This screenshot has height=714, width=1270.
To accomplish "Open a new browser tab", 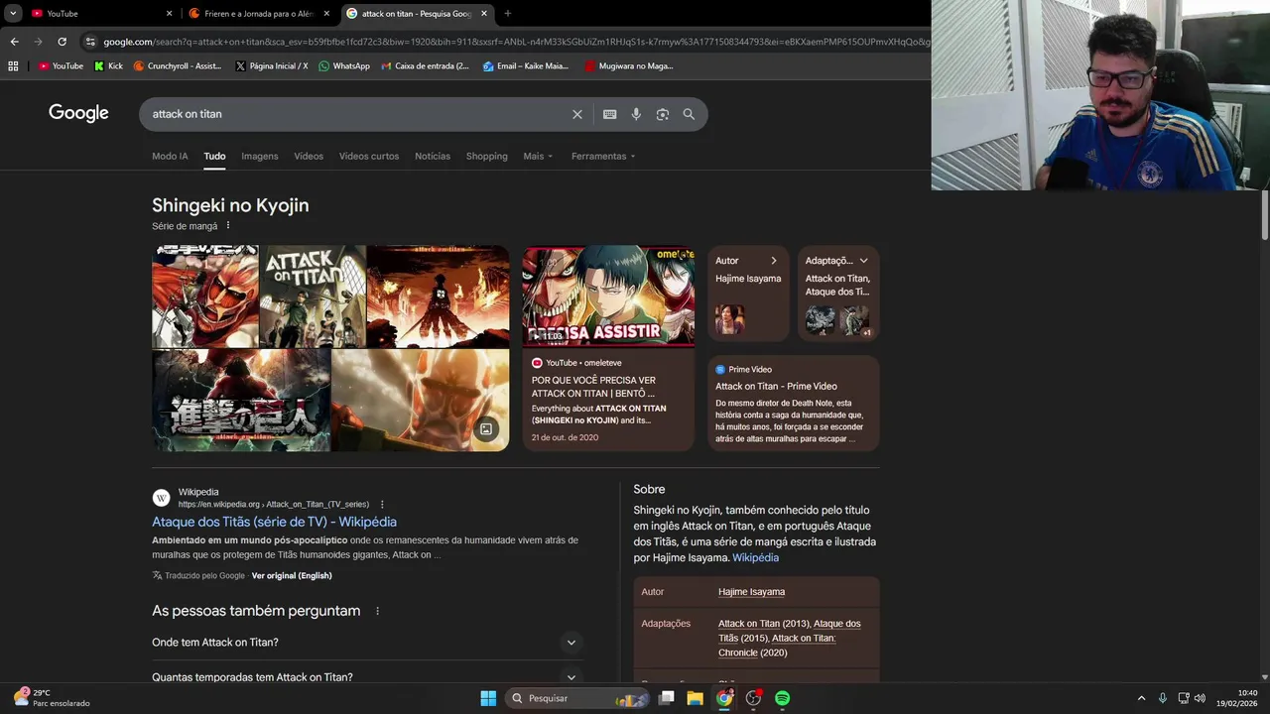I will 507,14.
